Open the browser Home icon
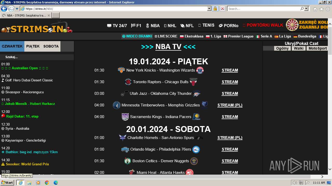Screen dimensions: 332x186 [315, 9]
